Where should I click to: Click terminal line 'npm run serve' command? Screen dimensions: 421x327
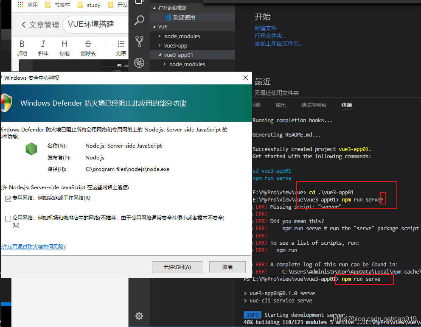point(361,279)
